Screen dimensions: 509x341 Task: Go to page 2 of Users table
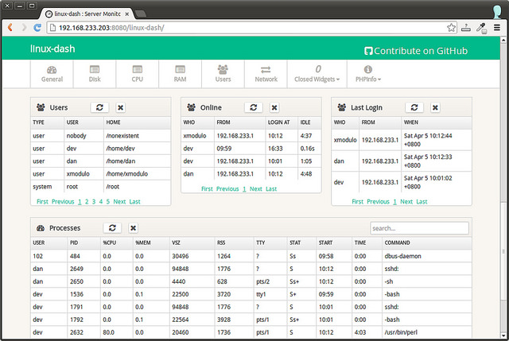(87, 202)
